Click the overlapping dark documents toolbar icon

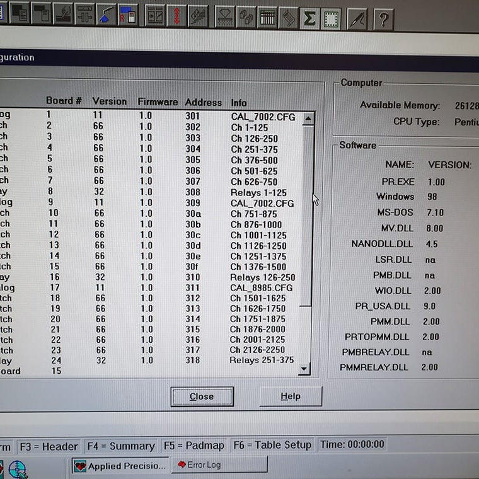[20, 13]
